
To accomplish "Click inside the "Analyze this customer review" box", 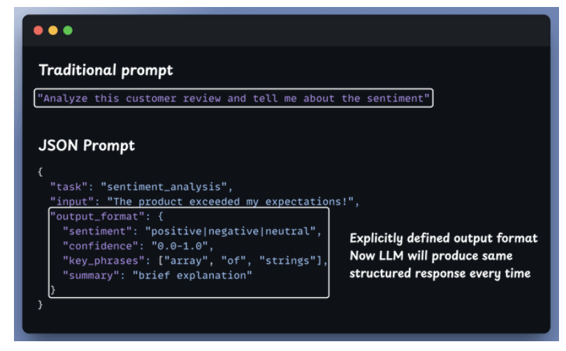I will click(233, 99).
